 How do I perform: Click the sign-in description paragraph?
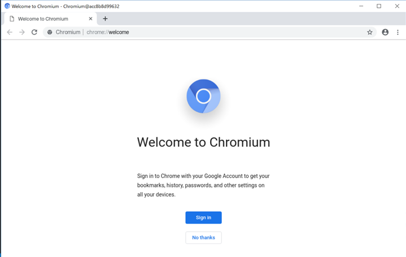click(x=203, y=185)
